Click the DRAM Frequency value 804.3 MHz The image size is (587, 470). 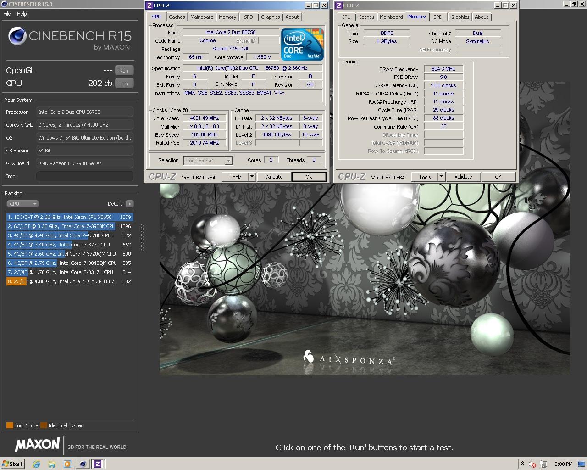443,69
